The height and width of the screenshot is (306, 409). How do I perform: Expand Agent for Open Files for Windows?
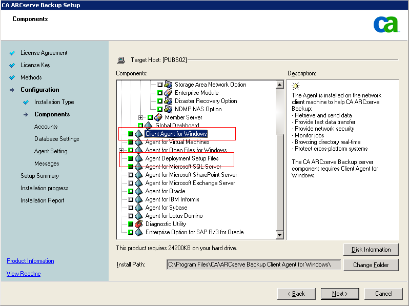pyautogui.click(x=121, y=150)
